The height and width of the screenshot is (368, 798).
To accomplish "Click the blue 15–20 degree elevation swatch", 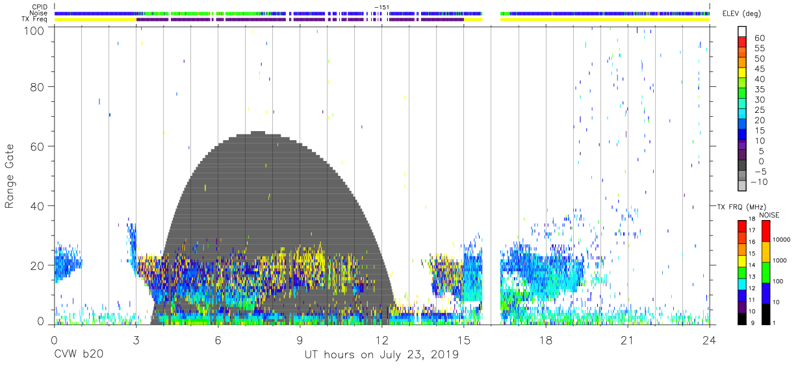I will (742, 125).
